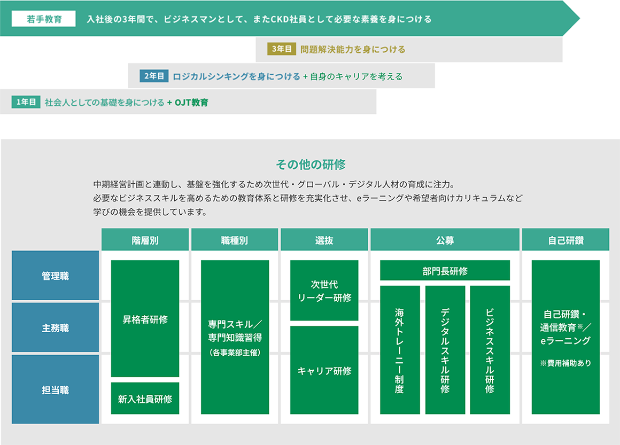Select the 主務職 row label
This screenshot has height=445, width=620.
[55, 327]
